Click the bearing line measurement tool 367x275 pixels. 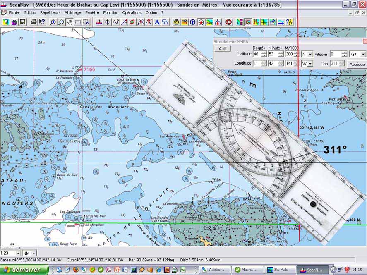click(x=124, y=22)
